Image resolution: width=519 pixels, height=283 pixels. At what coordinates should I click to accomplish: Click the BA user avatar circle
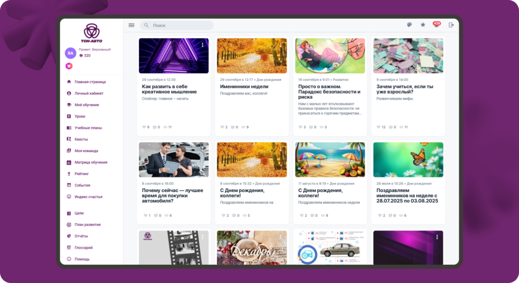pyautogui.click(x=70, y=53)
